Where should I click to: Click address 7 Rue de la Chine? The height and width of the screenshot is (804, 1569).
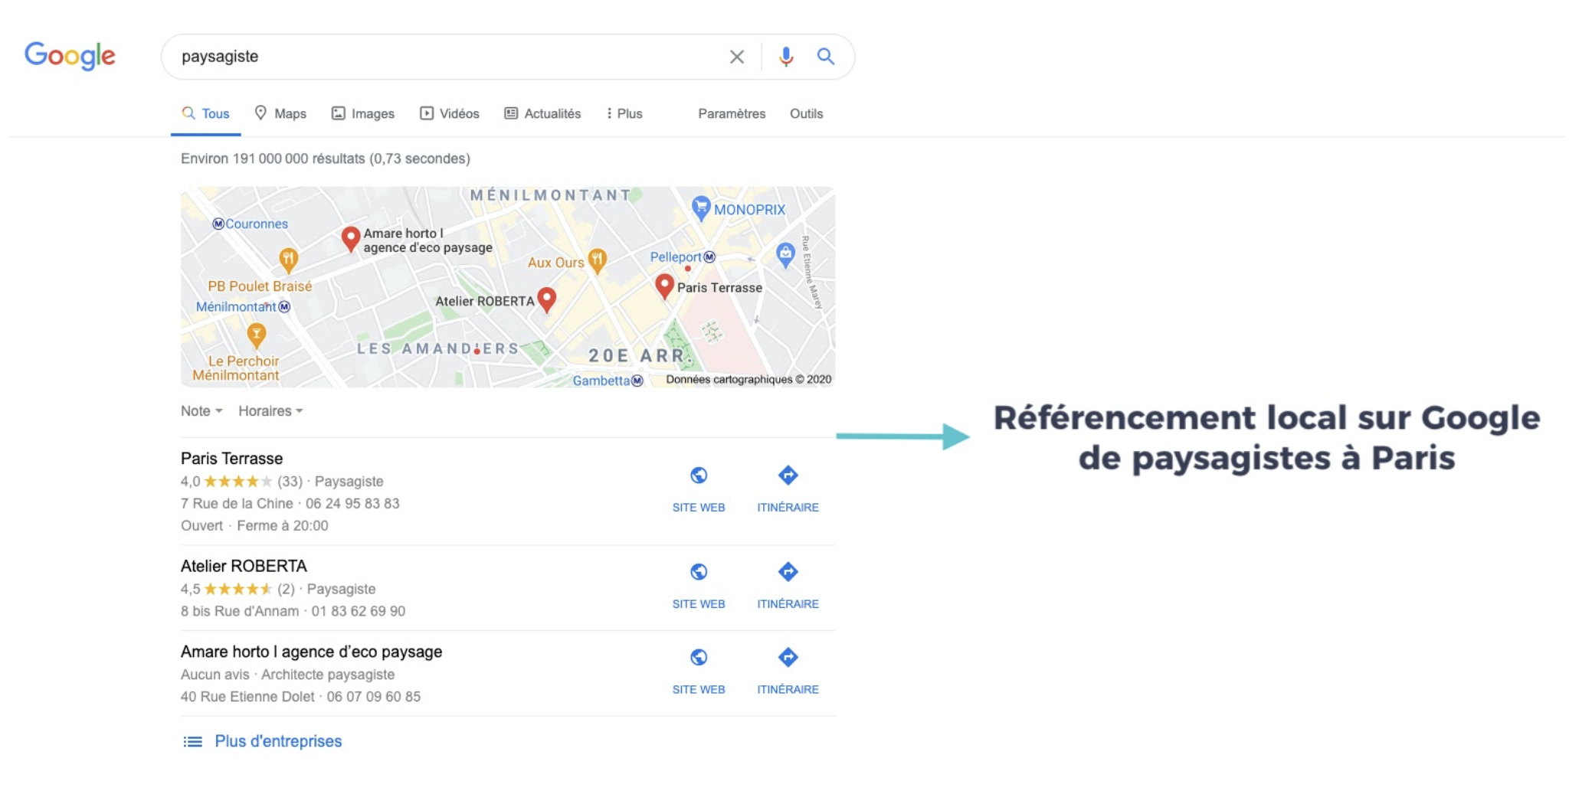coord(237,503)
